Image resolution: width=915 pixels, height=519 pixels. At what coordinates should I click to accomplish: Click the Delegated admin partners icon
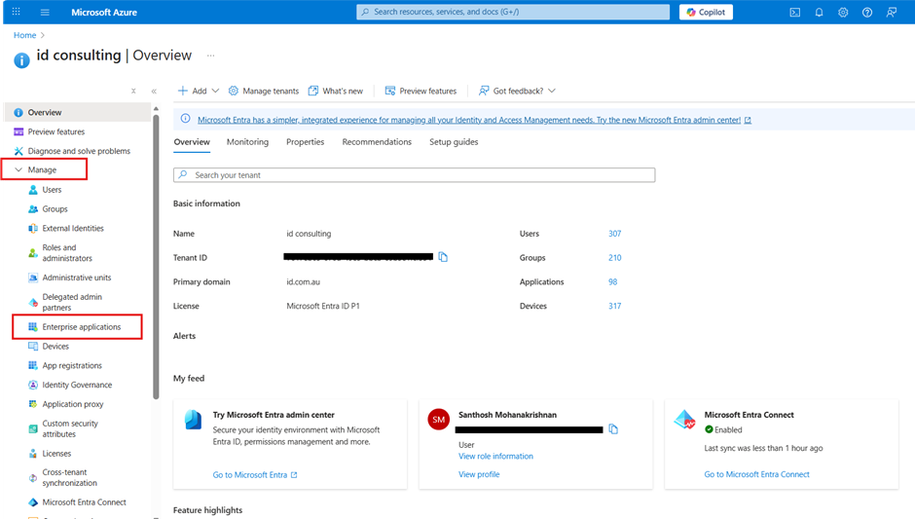[33, 302]
